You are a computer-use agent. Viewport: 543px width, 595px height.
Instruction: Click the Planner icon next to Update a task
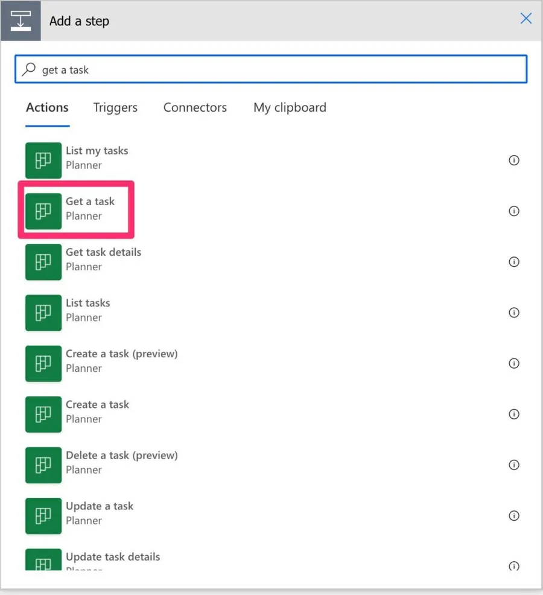pos(43,515)
